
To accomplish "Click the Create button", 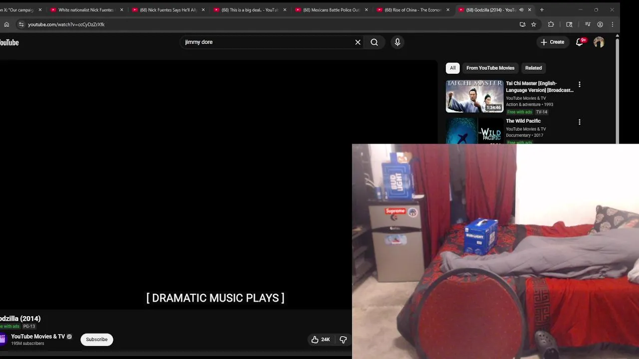I will (552, 42).
